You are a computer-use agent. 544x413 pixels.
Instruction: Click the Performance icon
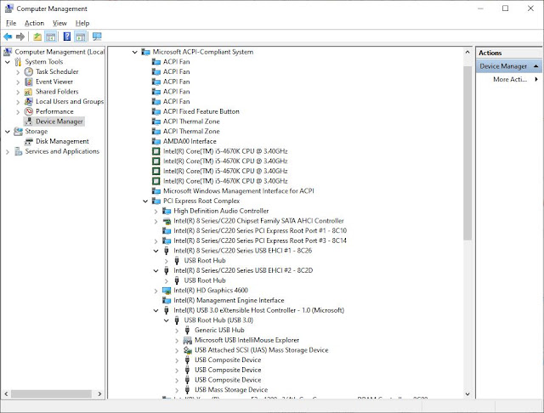pyautogui.click(x=28, y=111)
